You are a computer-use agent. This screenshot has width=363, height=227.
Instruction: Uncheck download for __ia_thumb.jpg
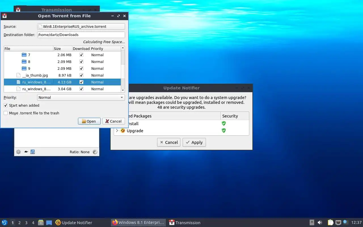pyautogui.click(x=81, y=75)
